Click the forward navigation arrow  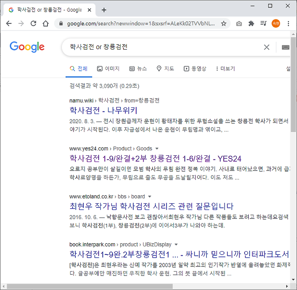(21, 24)
